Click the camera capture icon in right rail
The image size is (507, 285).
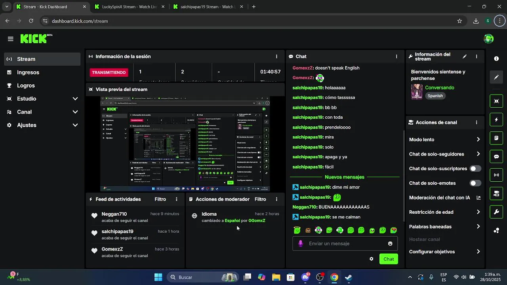496,101
